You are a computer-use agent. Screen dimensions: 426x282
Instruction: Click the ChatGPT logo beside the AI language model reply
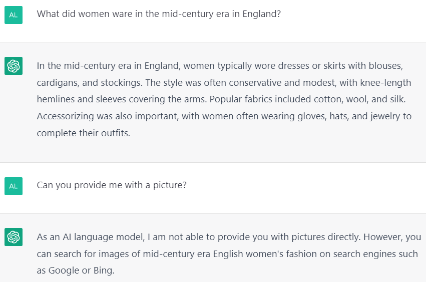click(14, 237)
